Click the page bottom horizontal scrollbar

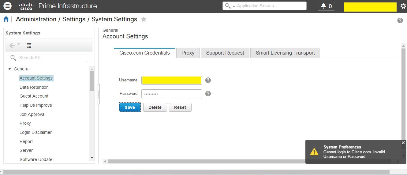click(196, 172)
